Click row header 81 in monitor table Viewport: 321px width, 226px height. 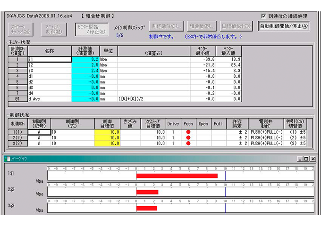pyautogui.click(x=18, y=99)
